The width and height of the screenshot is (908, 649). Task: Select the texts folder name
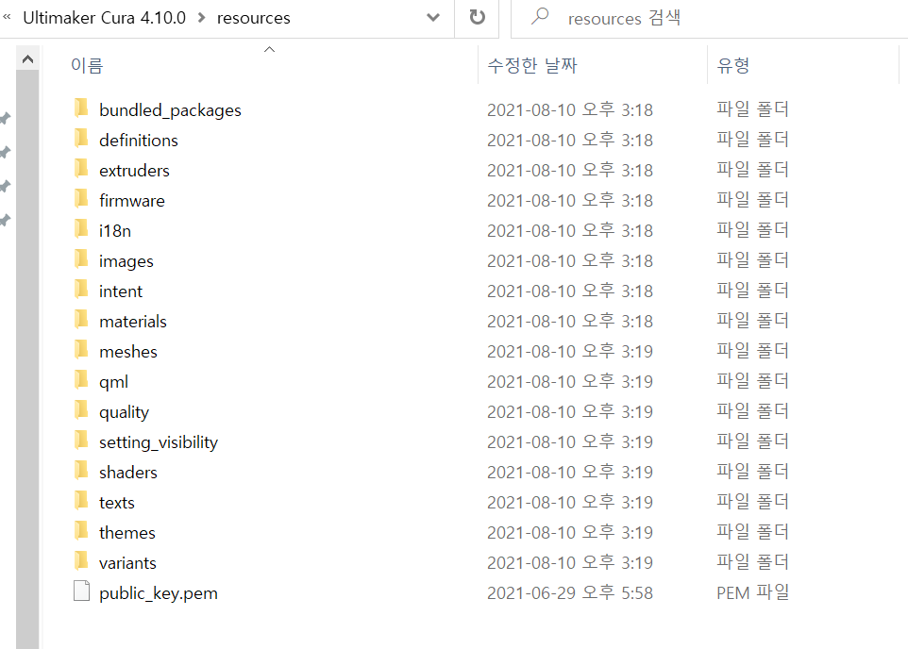[x=116, y=503]
